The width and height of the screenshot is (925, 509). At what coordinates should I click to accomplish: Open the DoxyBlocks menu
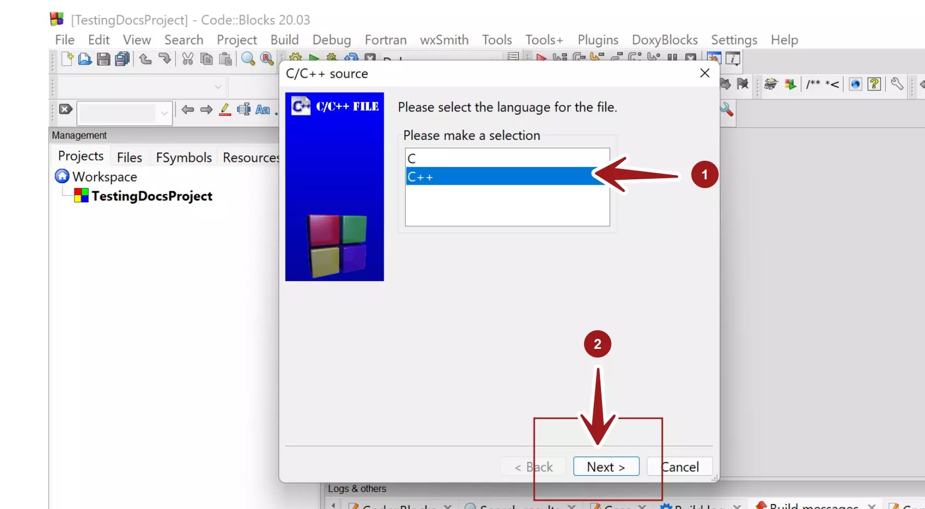point(665,40)
